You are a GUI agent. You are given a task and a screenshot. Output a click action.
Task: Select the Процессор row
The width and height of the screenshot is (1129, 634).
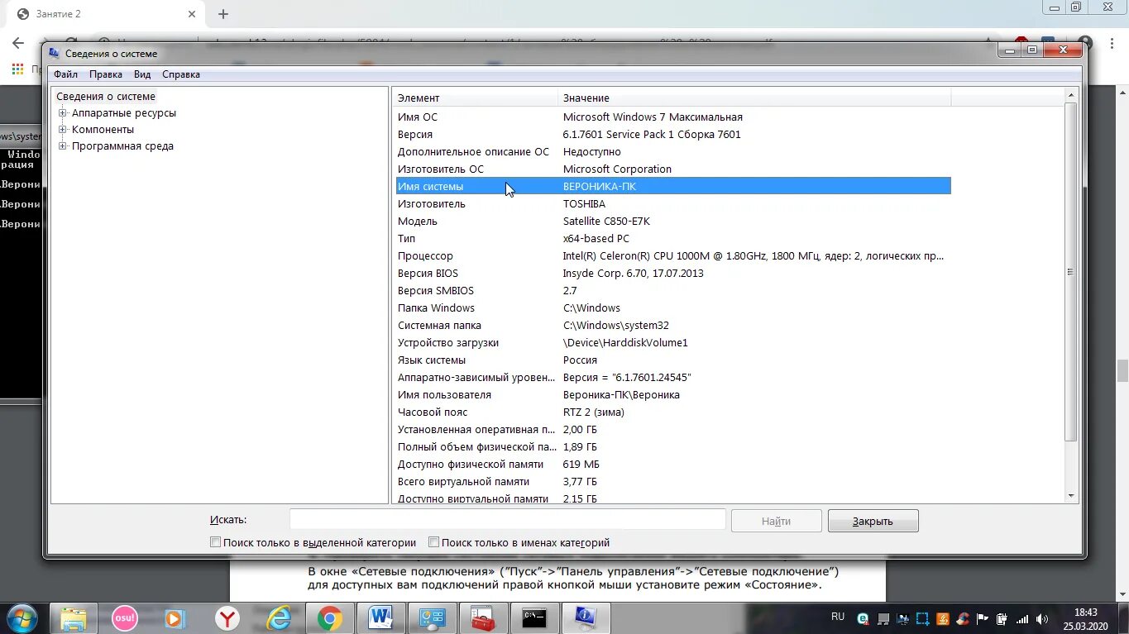pos(673,256)
